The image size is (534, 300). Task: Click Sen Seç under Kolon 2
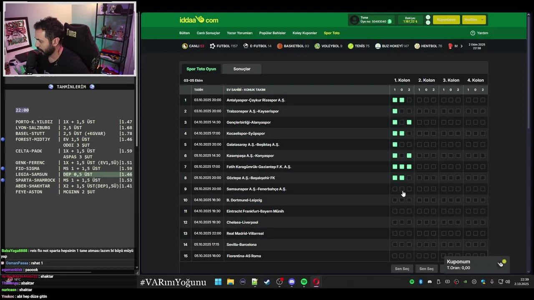[x=426, y=269]
